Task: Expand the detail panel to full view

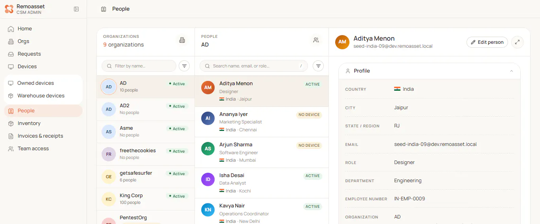Action: tap(517, 42)
